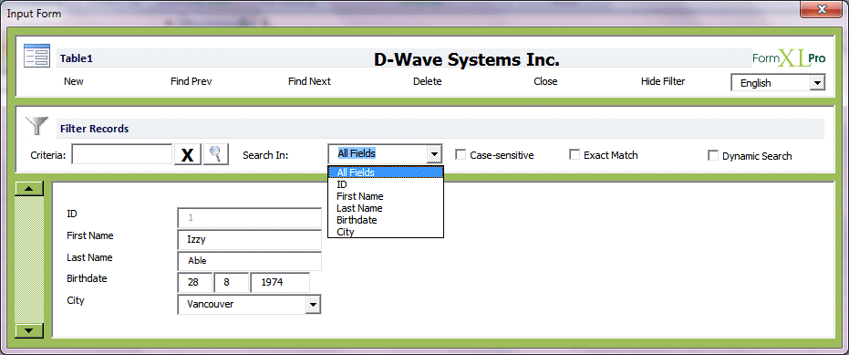This screenshot has width=849, height=355.
Task: Select ID from the Search In list
Action: [386, 184]
